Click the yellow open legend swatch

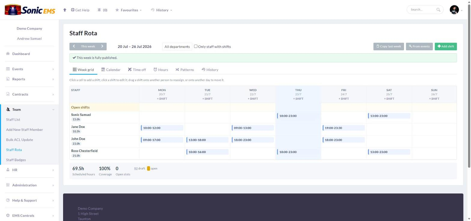(x=148, y=169)
